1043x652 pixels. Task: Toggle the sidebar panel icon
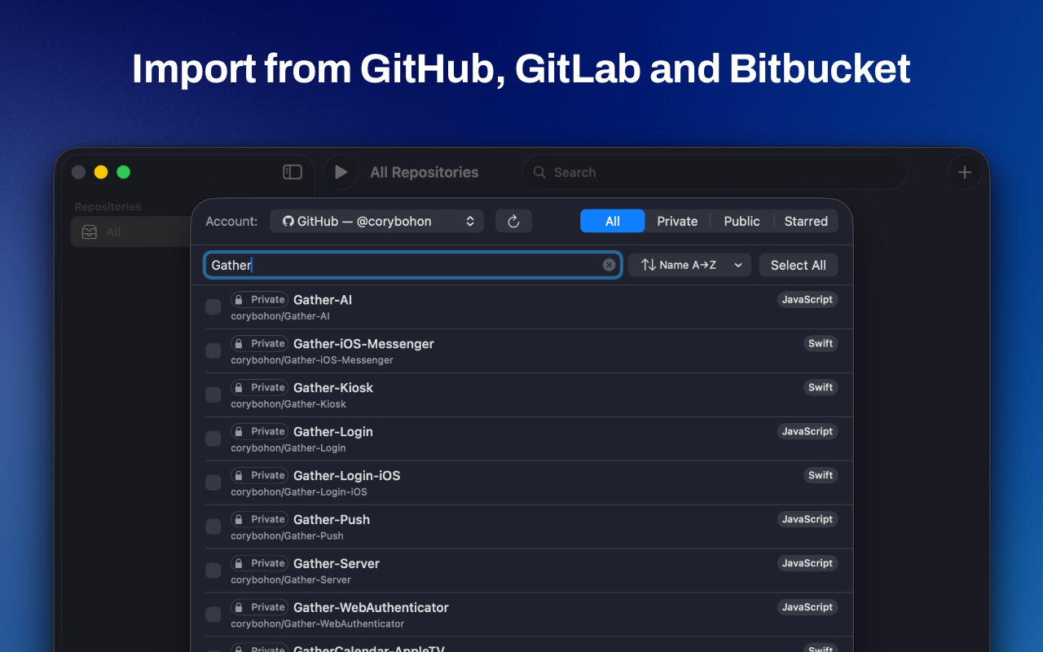293,172
